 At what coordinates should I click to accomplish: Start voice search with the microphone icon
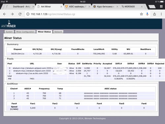click(x=147, y=14)
